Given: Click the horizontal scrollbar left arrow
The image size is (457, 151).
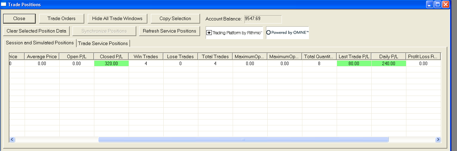Looking at the screenshot, I should coord(12,139).
